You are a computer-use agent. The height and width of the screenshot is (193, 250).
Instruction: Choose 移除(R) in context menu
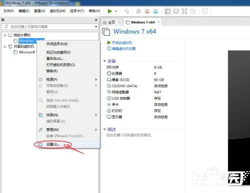tap(68, 71)
